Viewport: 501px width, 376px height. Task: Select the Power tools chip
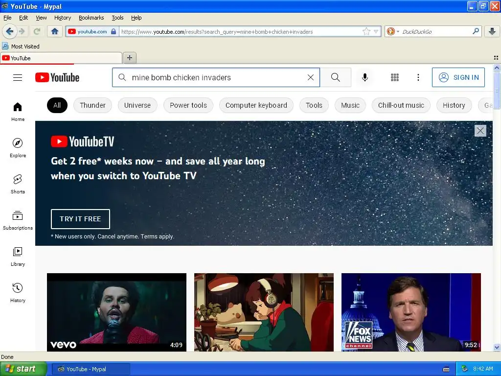(188, 105)
